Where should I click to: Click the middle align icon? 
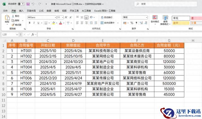tap(82, 17)
